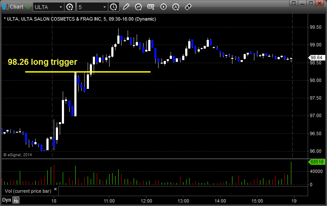Click the 97.00 price axis label
The width and height of the screenshot is (327, 206).
click(315, 115)
